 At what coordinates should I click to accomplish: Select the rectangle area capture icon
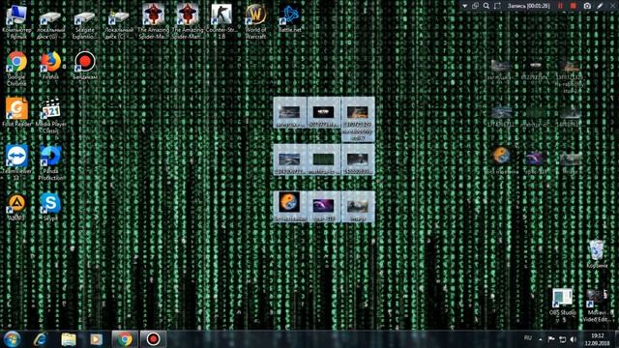pos(497,6)
